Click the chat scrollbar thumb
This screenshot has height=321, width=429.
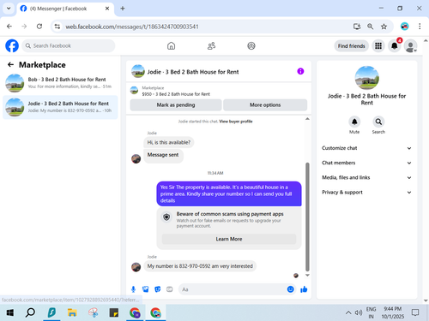pyautogui.click(x=307, y=217)
